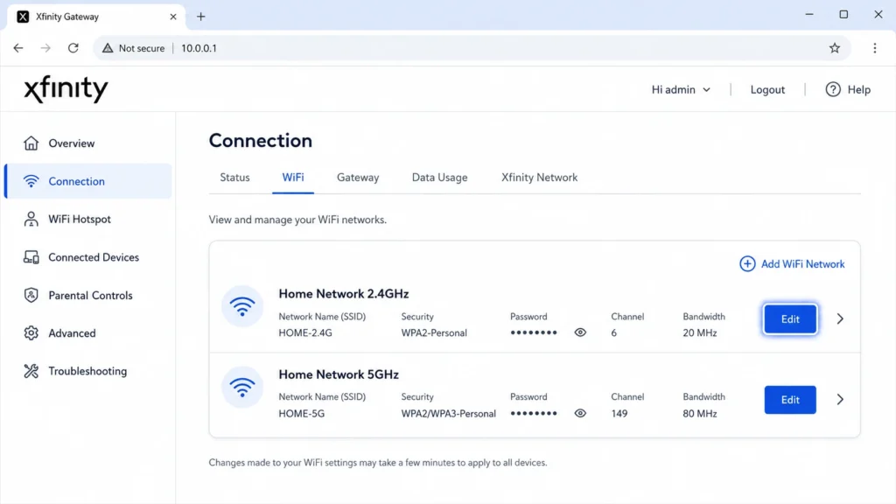The image size is (896, 504).
Task: Click the HOME-2.4G SSID value
Action: pyautogui.click(x=305, y=332)
